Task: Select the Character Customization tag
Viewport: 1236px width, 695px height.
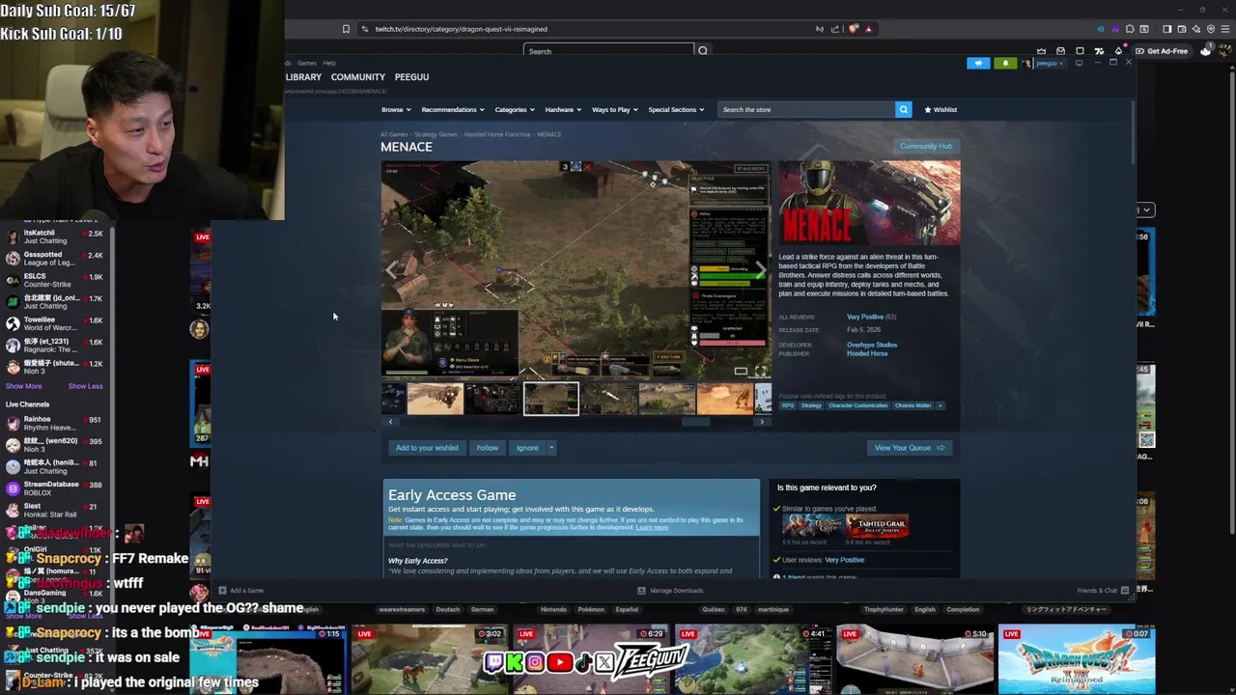Action: (x=857, y=405)
